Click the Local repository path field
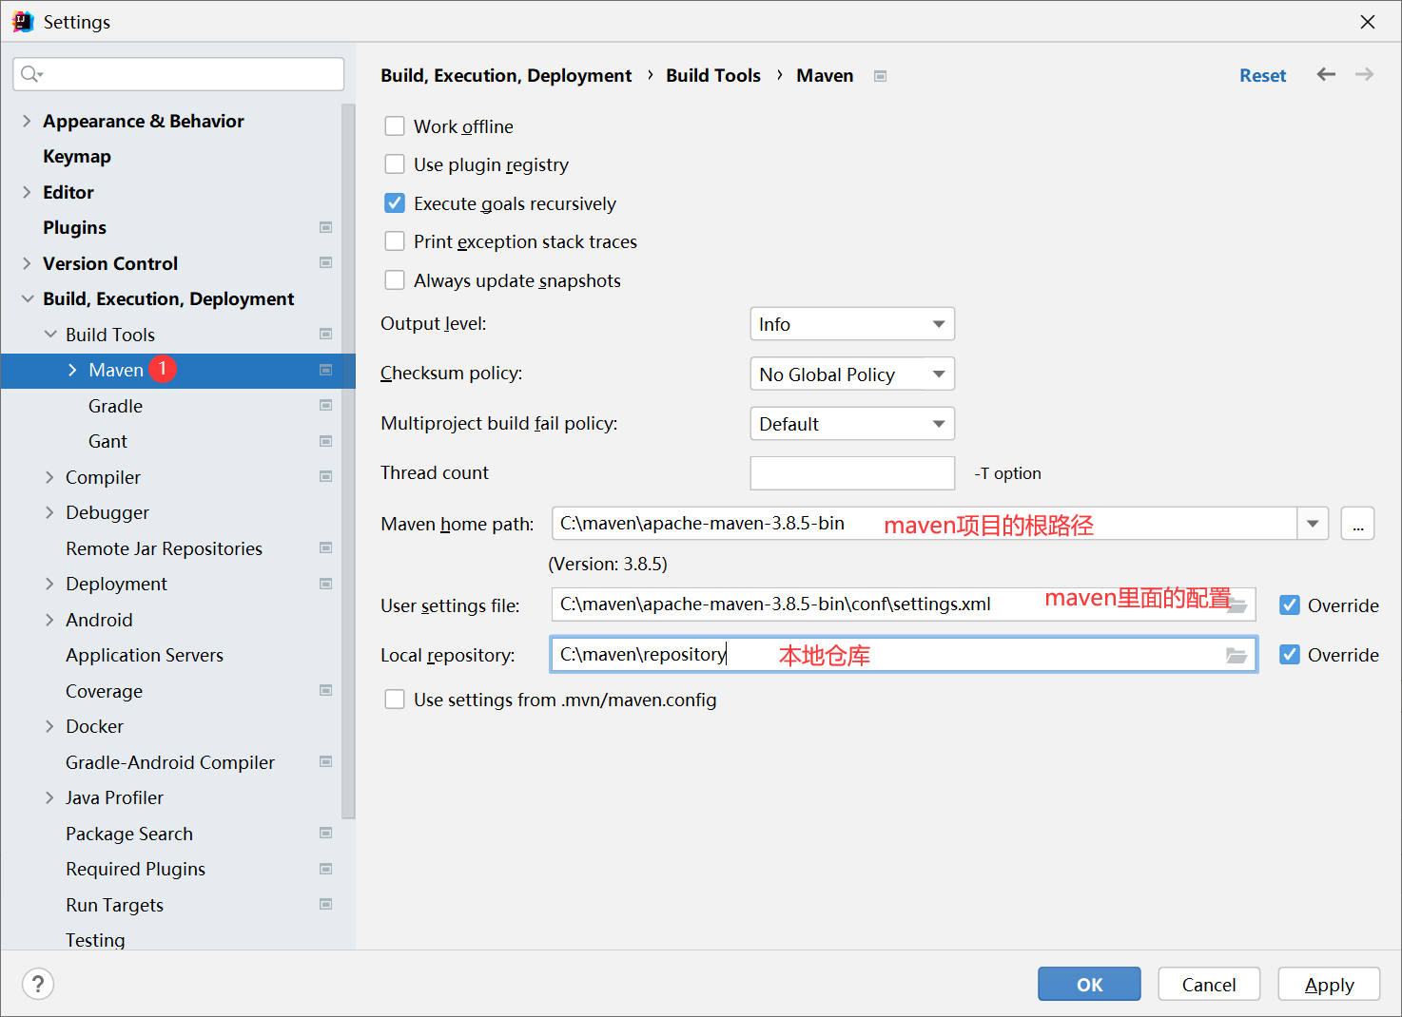This screenshot has width=1402, height=1017. click(x=904, y=655)
